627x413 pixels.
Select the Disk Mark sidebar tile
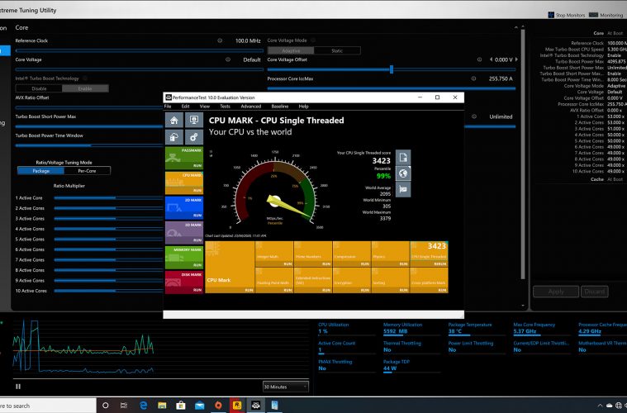click(x=184, y=282)
